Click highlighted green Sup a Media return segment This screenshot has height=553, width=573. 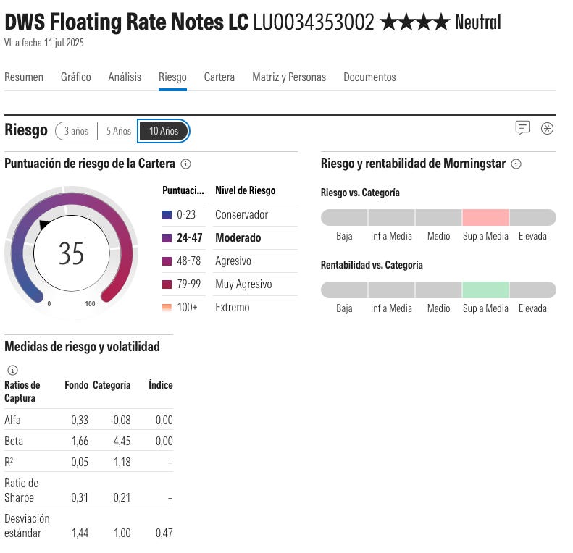click(x=485, y=290)
